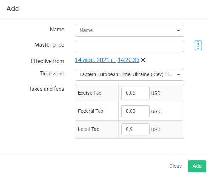Click the green Add button
The width and height of the screenshot is (208, 181).
click(197, 166)
